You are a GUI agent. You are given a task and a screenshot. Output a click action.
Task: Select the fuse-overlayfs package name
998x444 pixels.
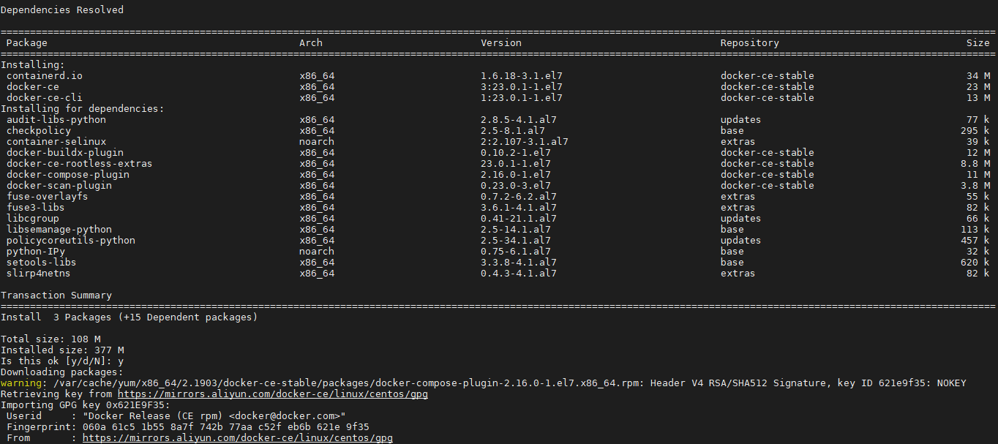(47, 197)
